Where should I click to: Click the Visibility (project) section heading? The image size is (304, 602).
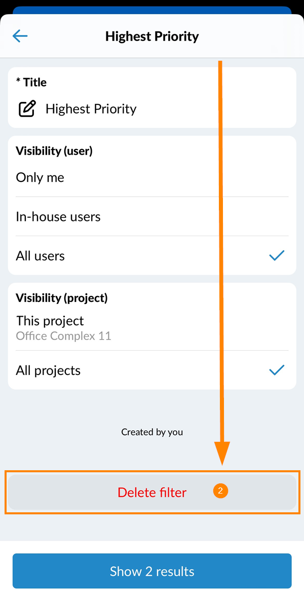(62, 297)
